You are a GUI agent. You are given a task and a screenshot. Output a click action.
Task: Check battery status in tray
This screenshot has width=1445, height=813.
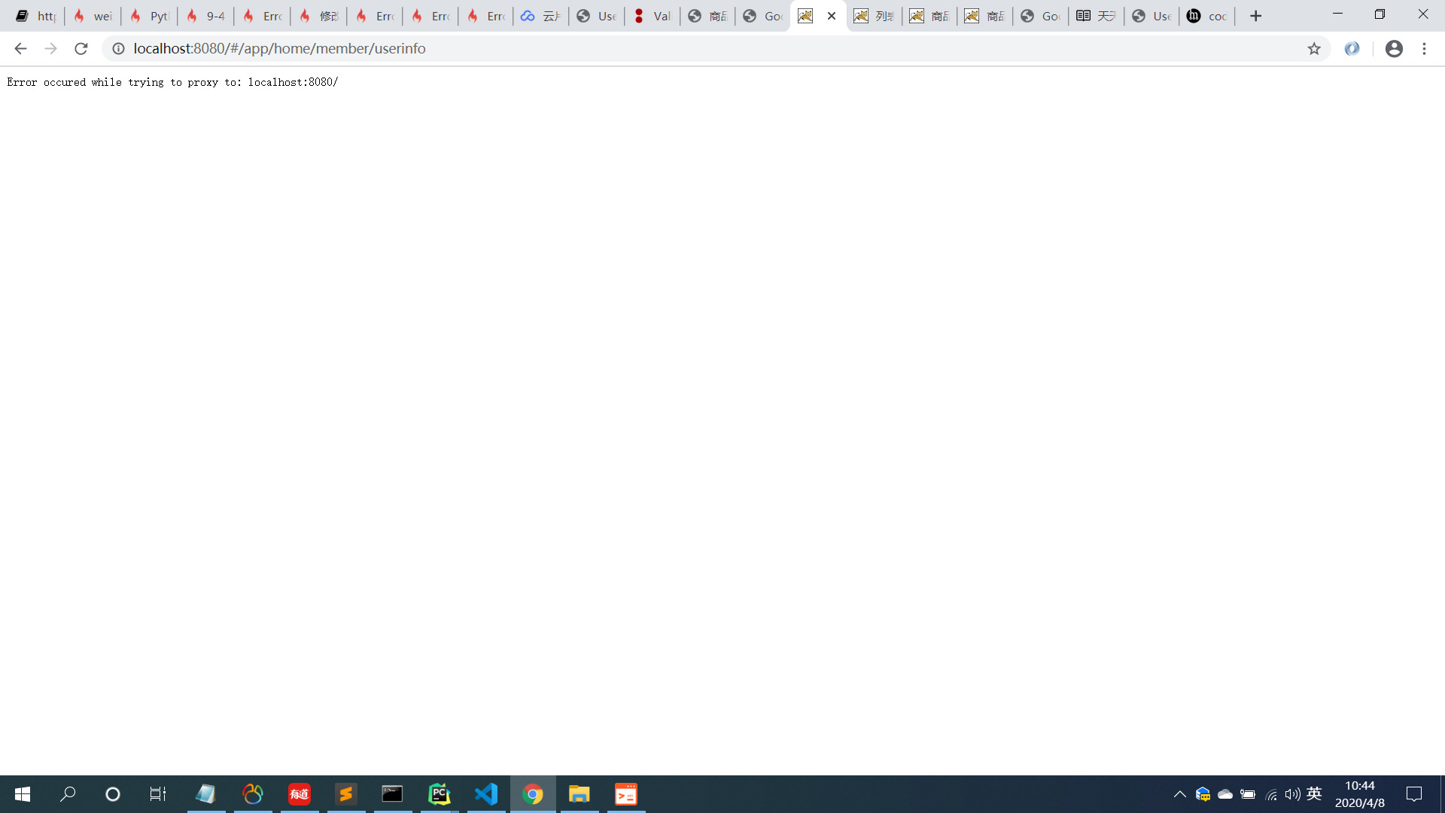pos(1248,794)
